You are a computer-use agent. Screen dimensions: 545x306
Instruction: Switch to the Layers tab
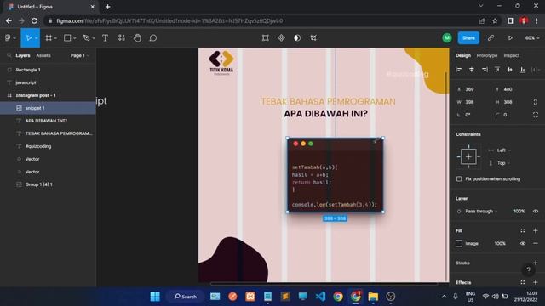(x=23, y=55)
